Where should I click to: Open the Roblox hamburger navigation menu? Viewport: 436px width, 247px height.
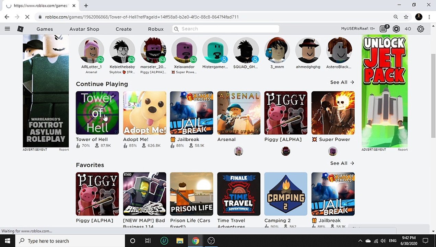(7, 29)
